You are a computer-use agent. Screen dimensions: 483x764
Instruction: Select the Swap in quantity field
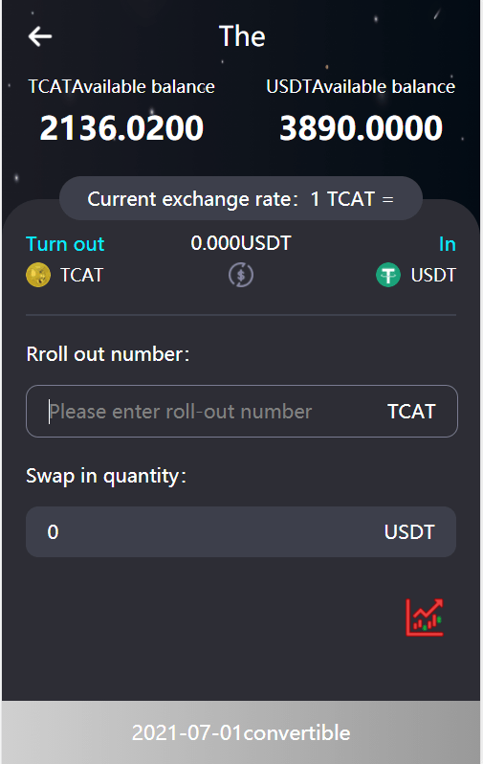(241, 531)
